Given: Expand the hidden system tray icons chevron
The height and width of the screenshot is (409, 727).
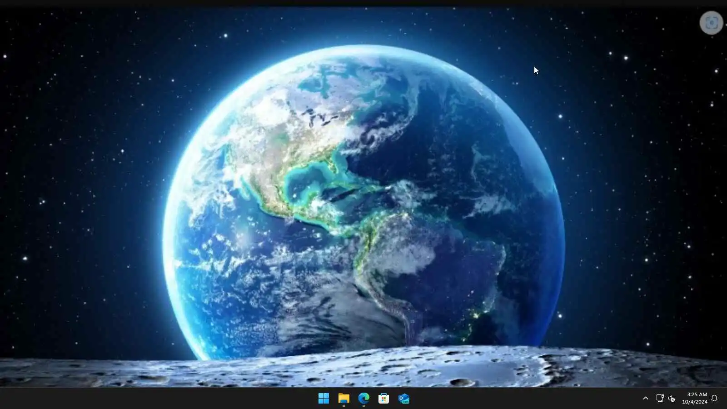Looking at the screenshot, I should [645, 398].
